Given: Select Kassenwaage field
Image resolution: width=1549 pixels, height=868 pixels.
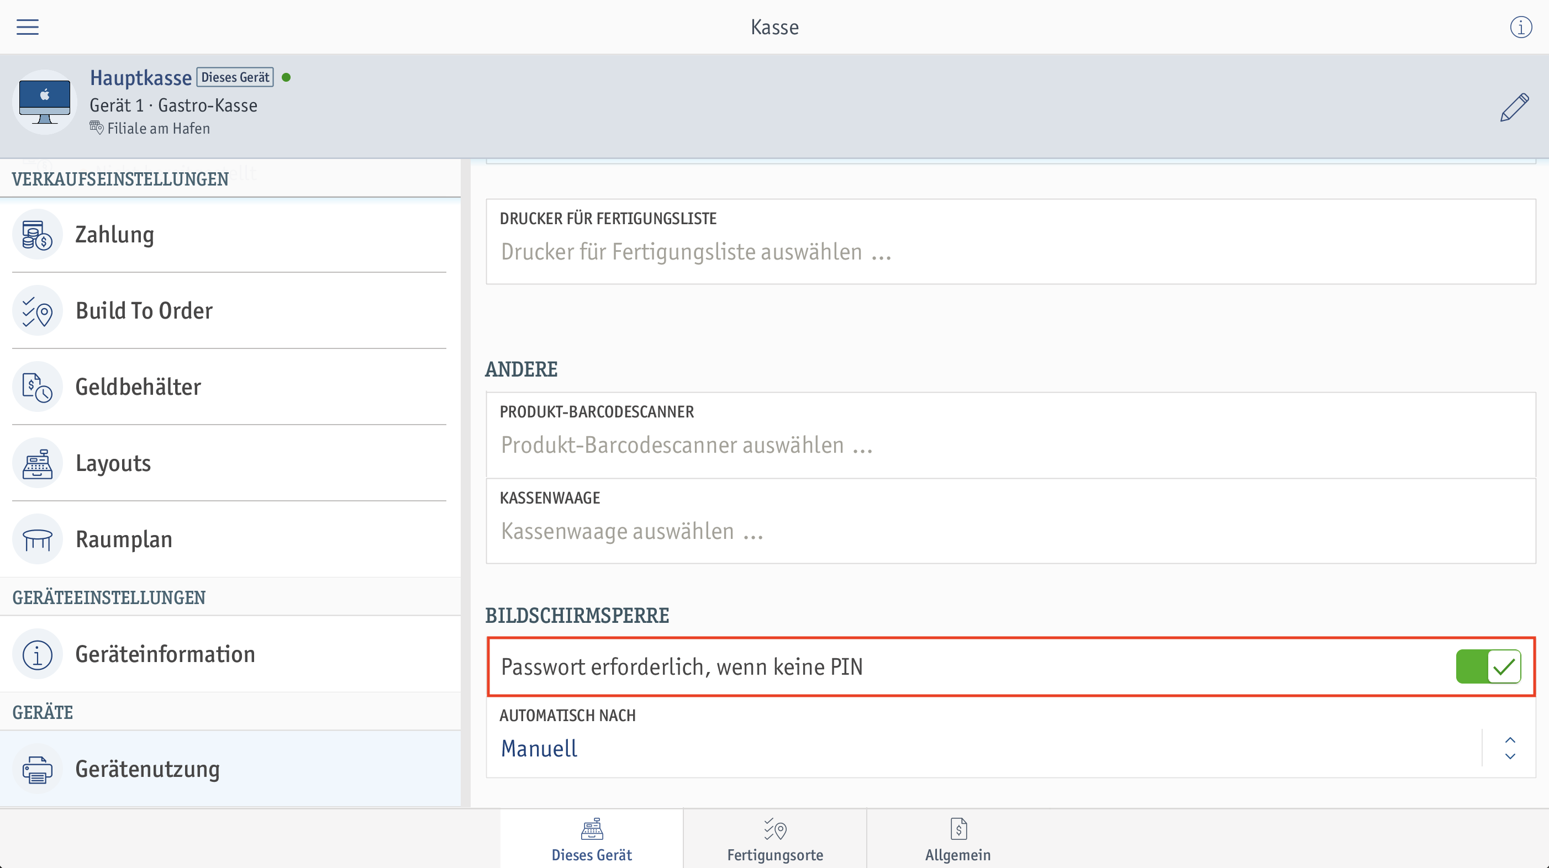Looking at the screenshot, I should coord(1010,521).
